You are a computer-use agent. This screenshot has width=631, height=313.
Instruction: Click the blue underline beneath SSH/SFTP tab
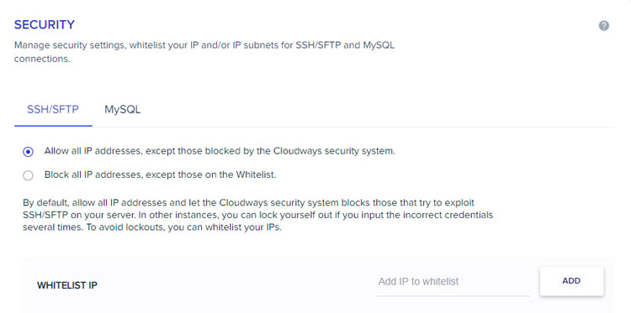53,126
